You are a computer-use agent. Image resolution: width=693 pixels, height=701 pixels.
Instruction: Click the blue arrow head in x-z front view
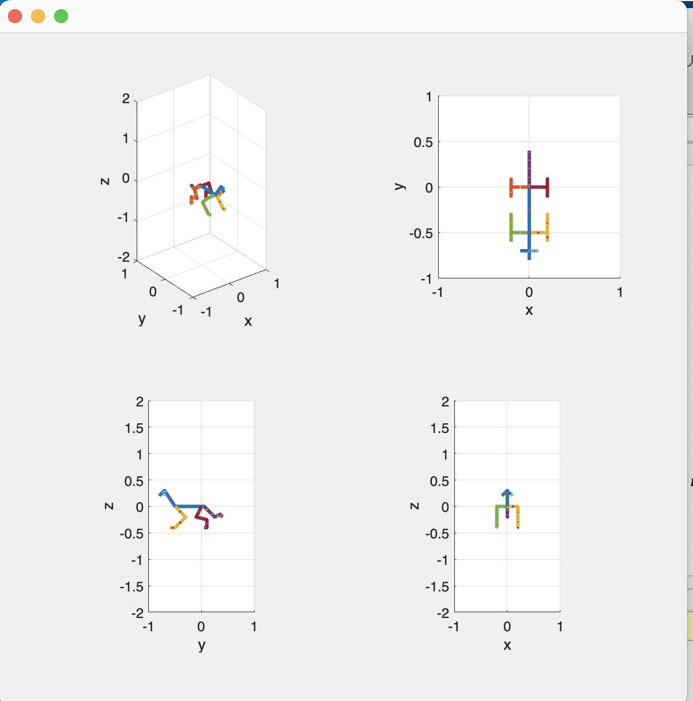507,493
